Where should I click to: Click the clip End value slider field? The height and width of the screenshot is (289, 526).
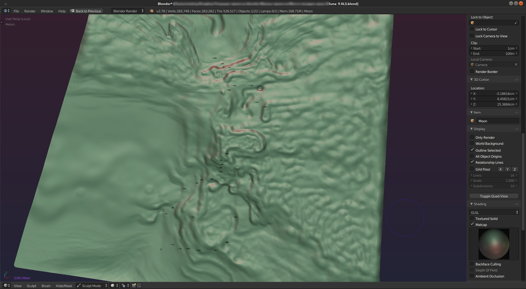point(494,54)
